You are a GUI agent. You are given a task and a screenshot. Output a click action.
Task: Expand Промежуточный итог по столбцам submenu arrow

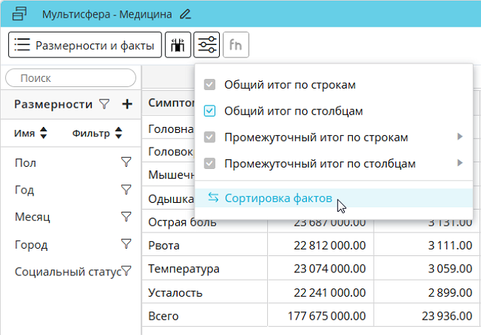coord(460,163)
